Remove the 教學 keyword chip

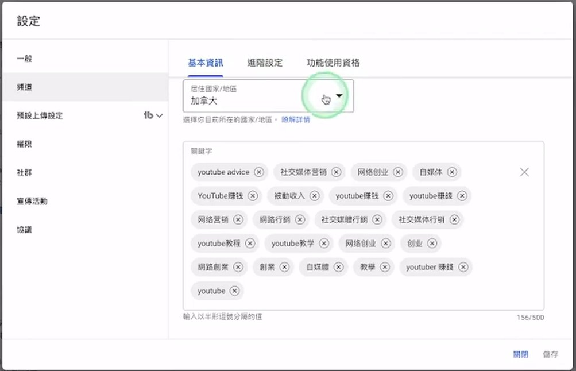click(x=385, y=267)
